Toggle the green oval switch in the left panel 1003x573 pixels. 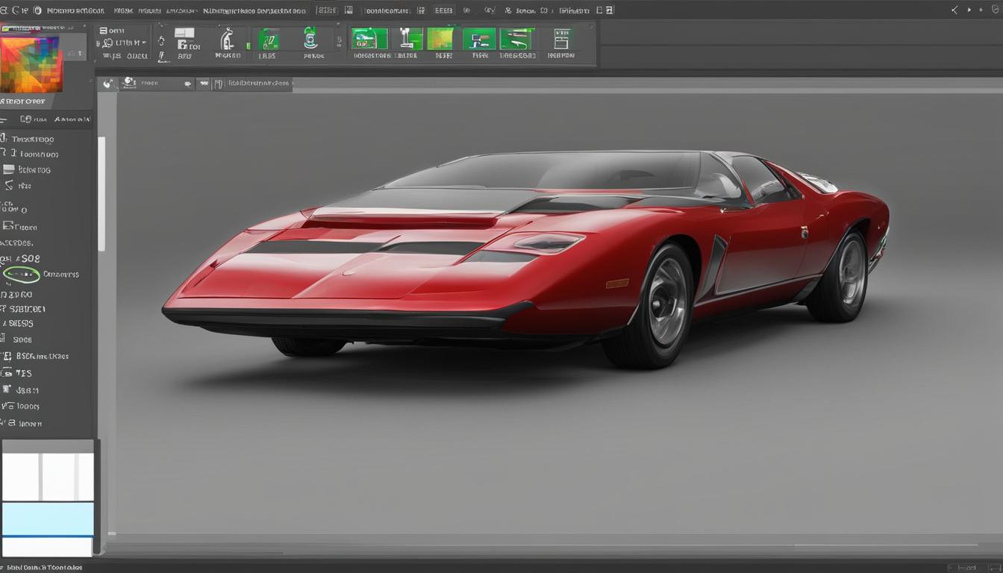(x=22, y=275)
